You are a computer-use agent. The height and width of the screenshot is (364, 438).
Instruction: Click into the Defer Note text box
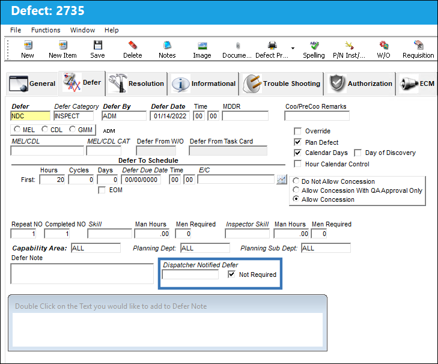click(x=82, y=274)
